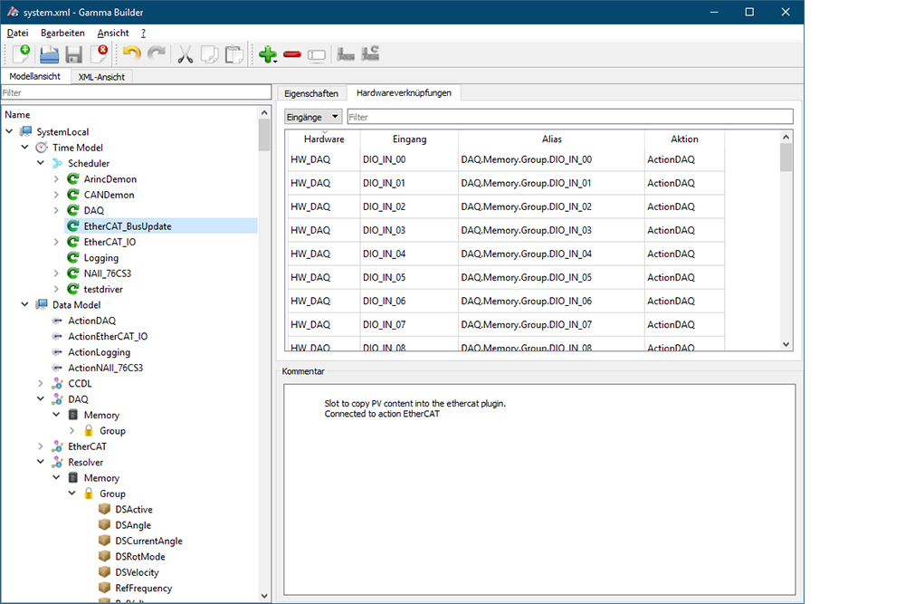Click the Hardware column header
Screen dimensions: 905x604
coord(323,139)
